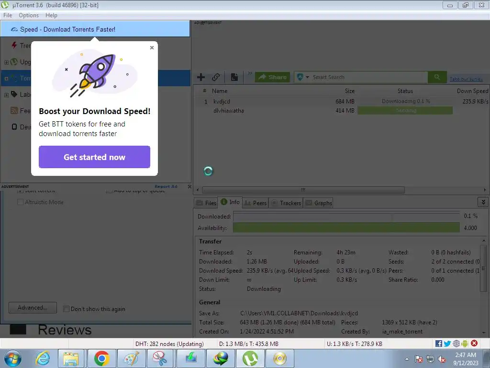Click the green Availability bar
The width and height of the screenshot is (490, 368).
[x=346, y=228]
